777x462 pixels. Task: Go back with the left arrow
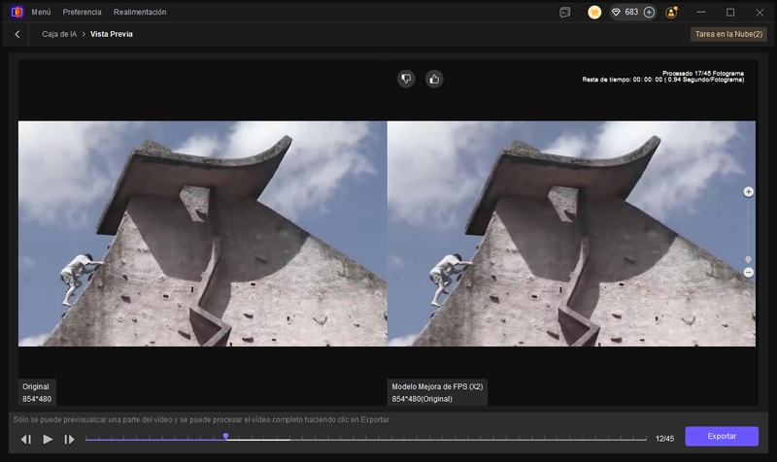[17, 34]
